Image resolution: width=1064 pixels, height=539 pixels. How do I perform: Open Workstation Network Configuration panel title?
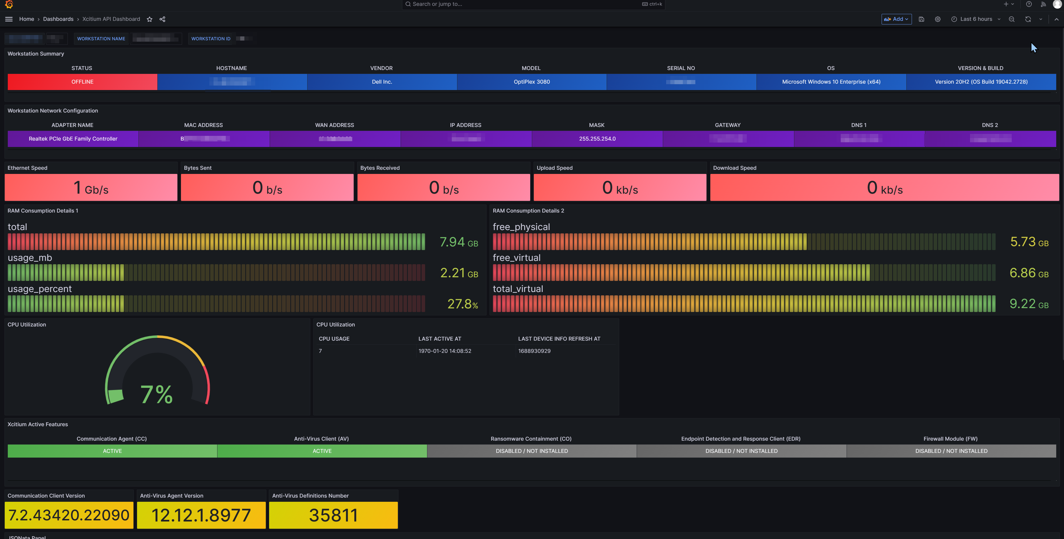point(53,111)
